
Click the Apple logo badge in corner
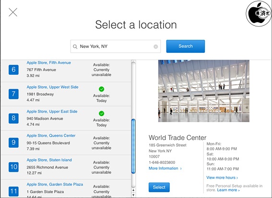coord(259,14)
